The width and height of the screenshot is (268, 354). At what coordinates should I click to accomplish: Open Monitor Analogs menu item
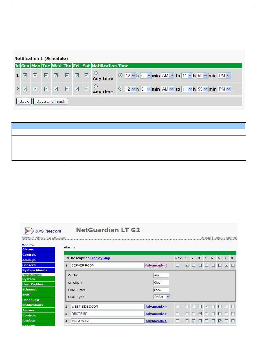pyautogui.click(x=38, y=260)
